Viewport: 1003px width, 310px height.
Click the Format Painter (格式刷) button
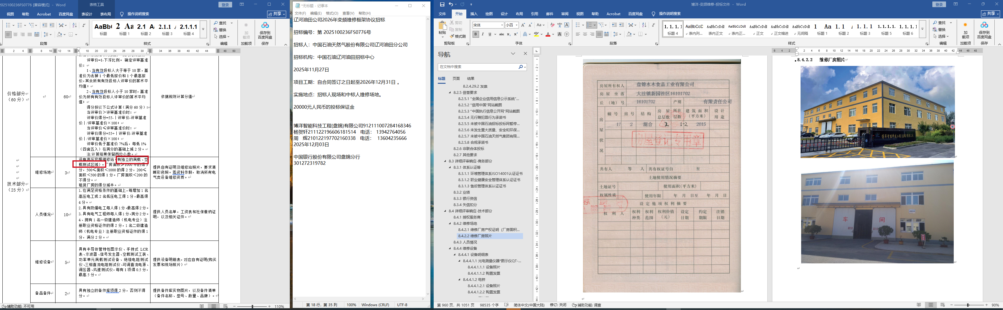457,36
